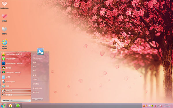Click the Show desktop strip
173x108 pixels.
point(172,106)
